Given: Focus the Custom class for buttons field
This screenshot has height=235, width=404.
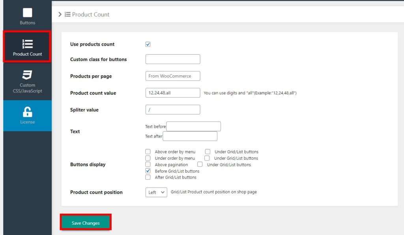Looking at the screenshot, I should coord(173,59).
